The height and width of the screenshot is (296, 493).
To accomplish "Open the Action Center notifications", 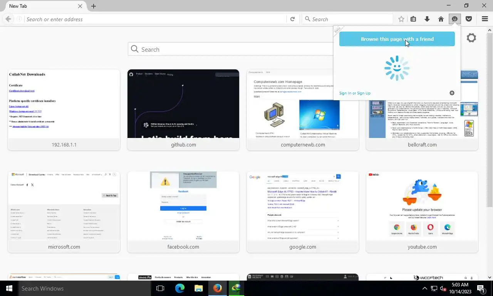I will [x=481, y=288].
